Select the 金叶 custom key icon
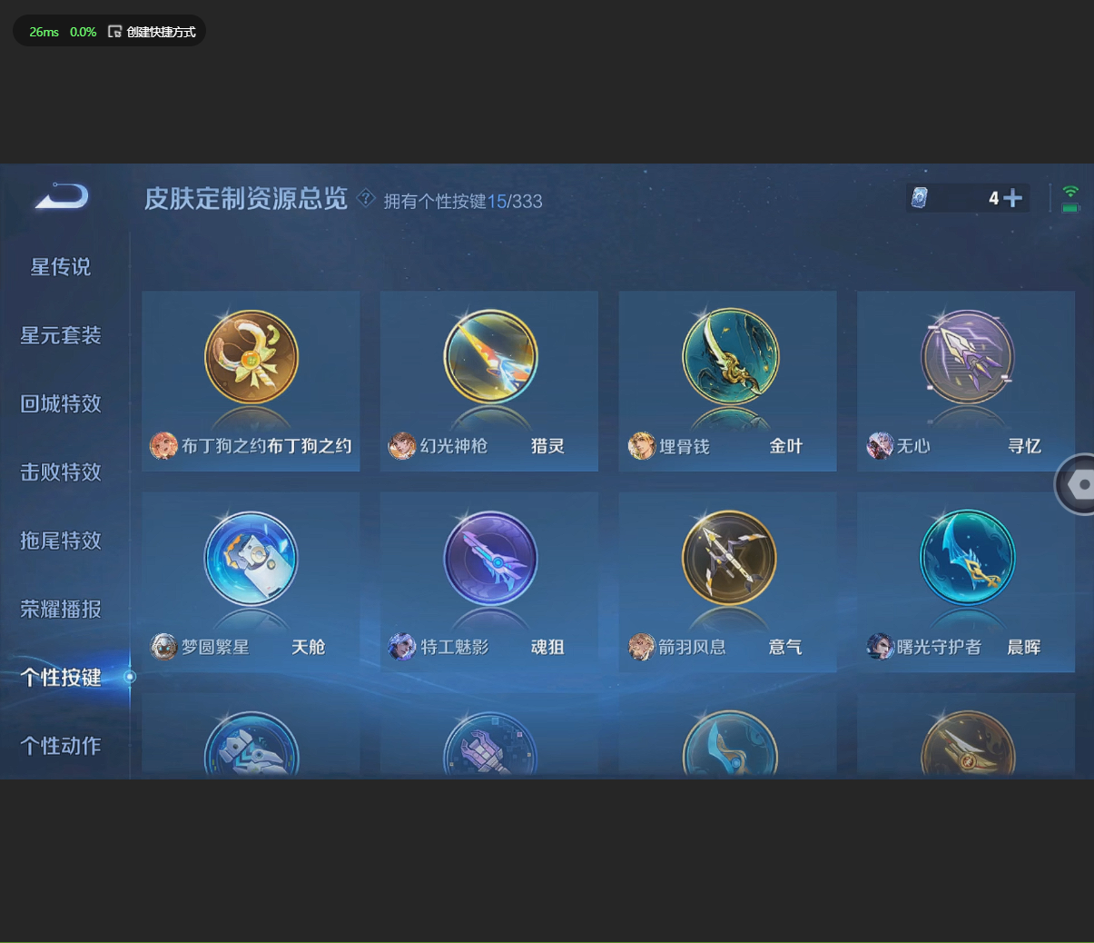Viewport: 1094px width, 943px height. [728, 357]
